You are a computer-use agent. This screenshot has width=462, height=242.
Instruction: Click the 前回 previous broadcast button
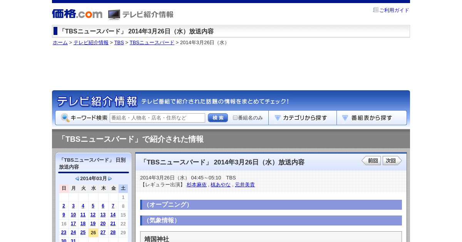(371, 161)
